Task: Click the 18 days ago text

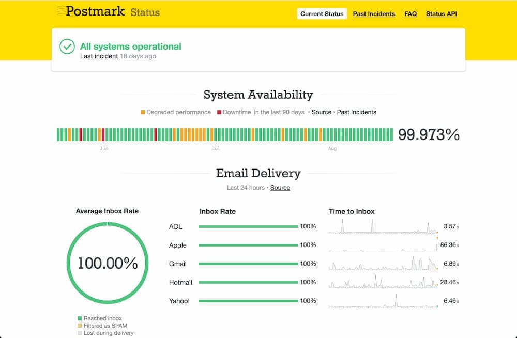Action: point(138,56)
